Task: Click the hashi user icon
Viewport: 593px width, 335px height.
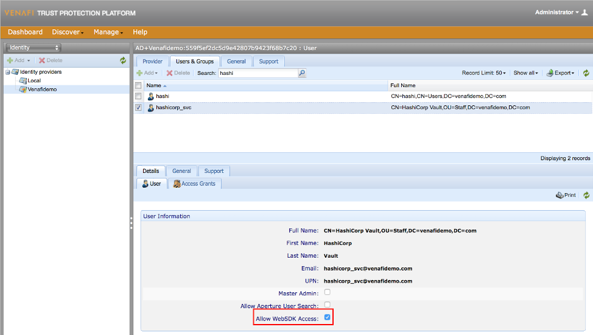Action: [x=150, y=96]
